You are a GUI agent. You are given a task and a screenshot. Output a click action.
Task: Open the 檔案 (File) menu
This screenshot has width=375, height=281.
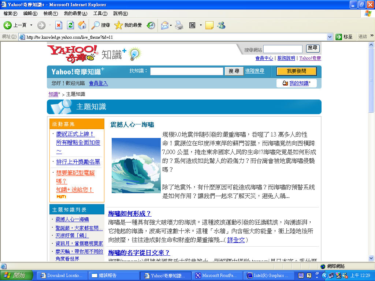10,14
